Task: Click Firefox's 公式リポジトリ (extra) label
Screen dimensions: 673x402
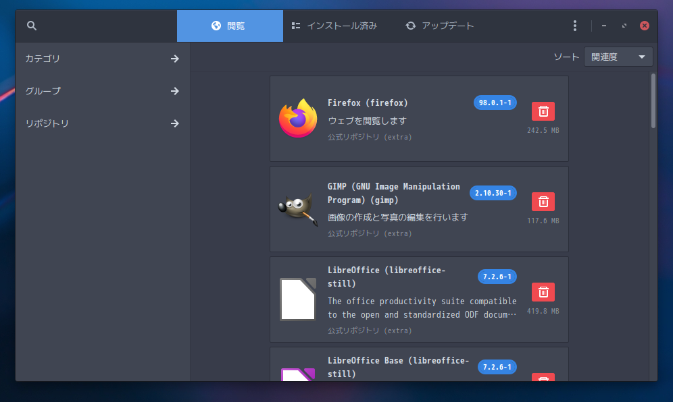Action: point(370,137)
